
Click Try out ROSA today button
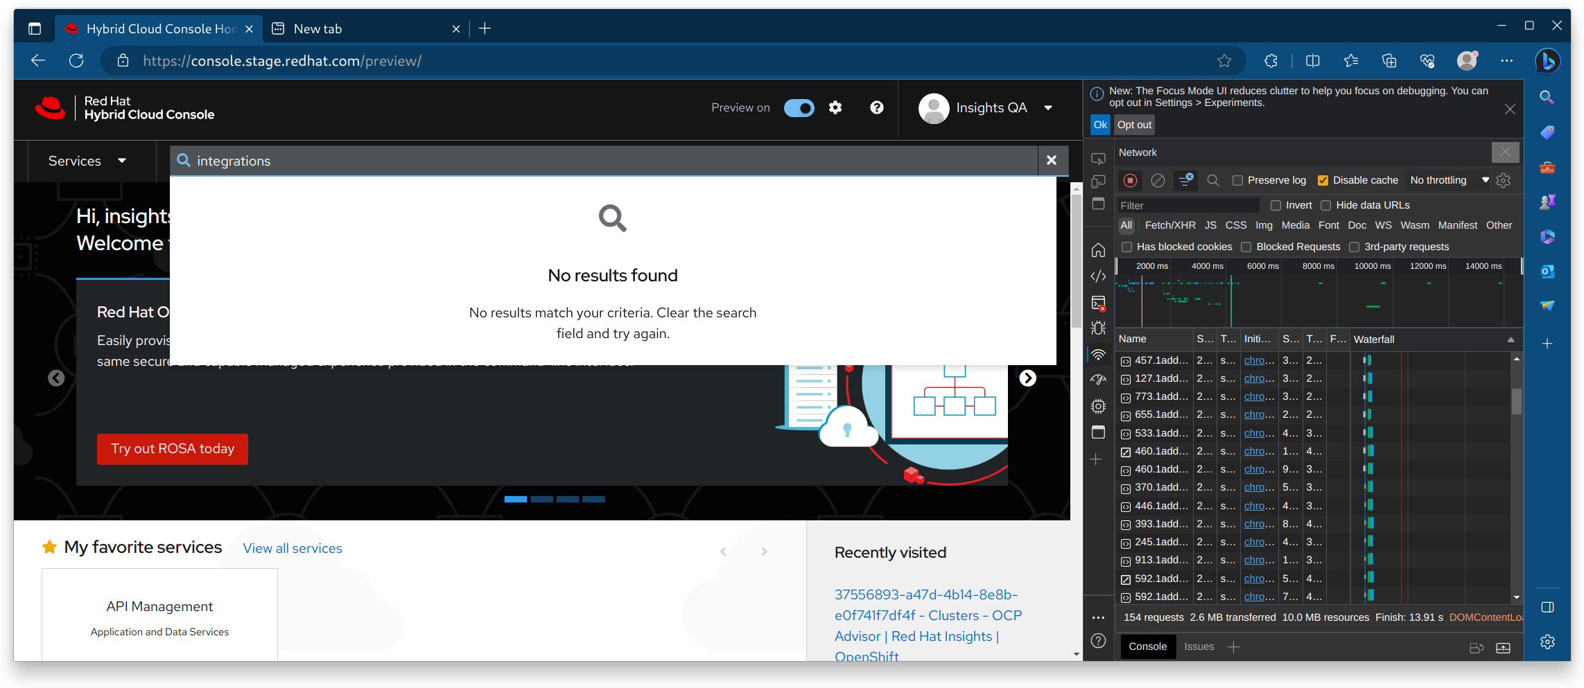point(173,449)
